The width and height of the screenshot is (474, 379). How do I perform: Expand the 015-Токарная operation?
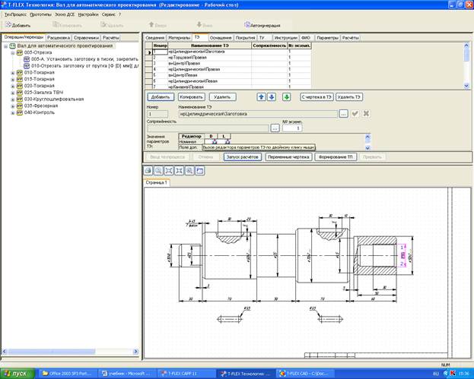[x=13, y=79]
